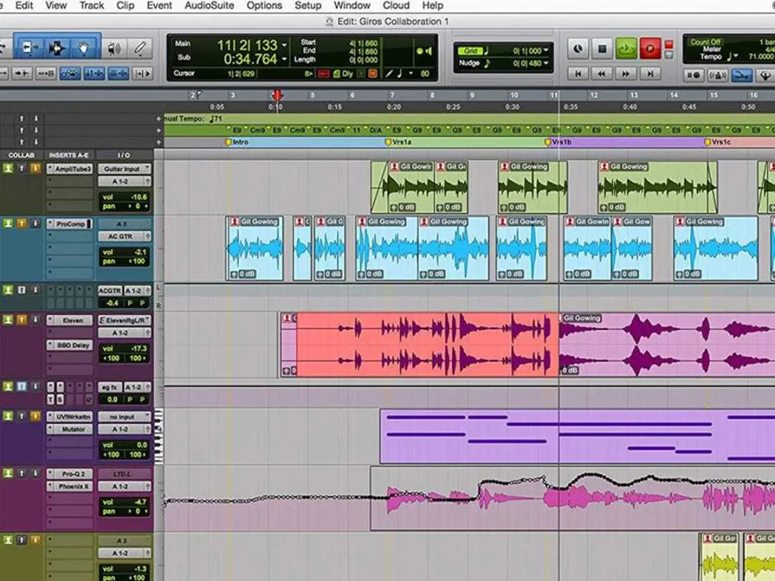
Task: Click the Pro-Q 2 track collaboration share icon
Action: (8, 473)
